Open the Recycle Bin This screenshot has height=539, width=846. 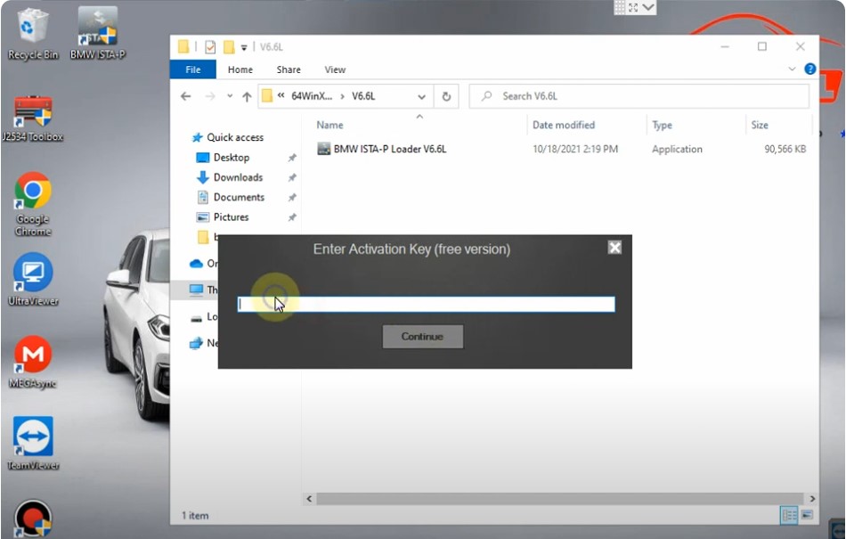tap(33, 25)
